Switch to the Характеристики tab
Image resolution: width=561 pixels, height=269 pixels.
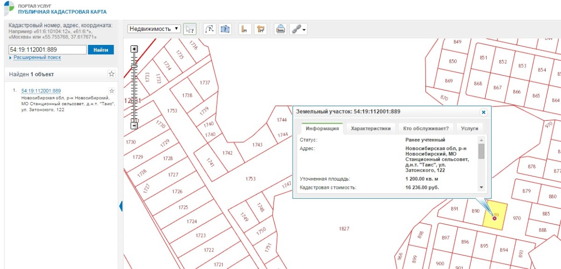tap(370, 129)
